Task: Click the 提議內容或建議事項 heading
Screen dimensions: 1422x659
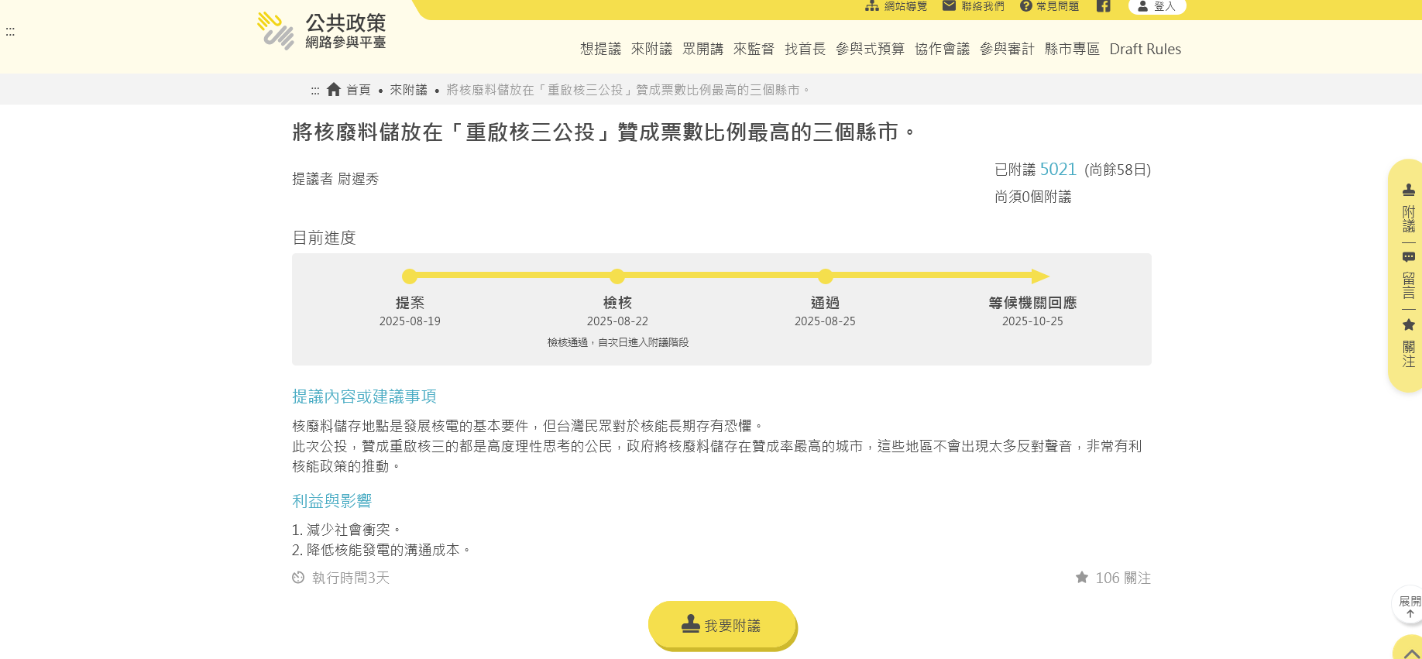Action: tap(364, 396)
